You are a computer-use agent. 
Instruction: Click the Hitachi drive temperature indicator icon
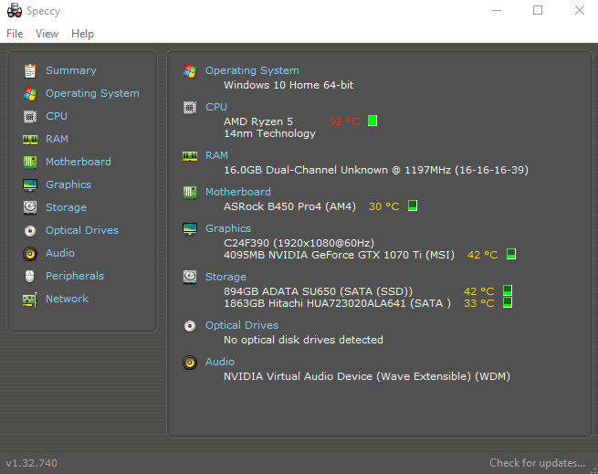click(x=508, y=302)
